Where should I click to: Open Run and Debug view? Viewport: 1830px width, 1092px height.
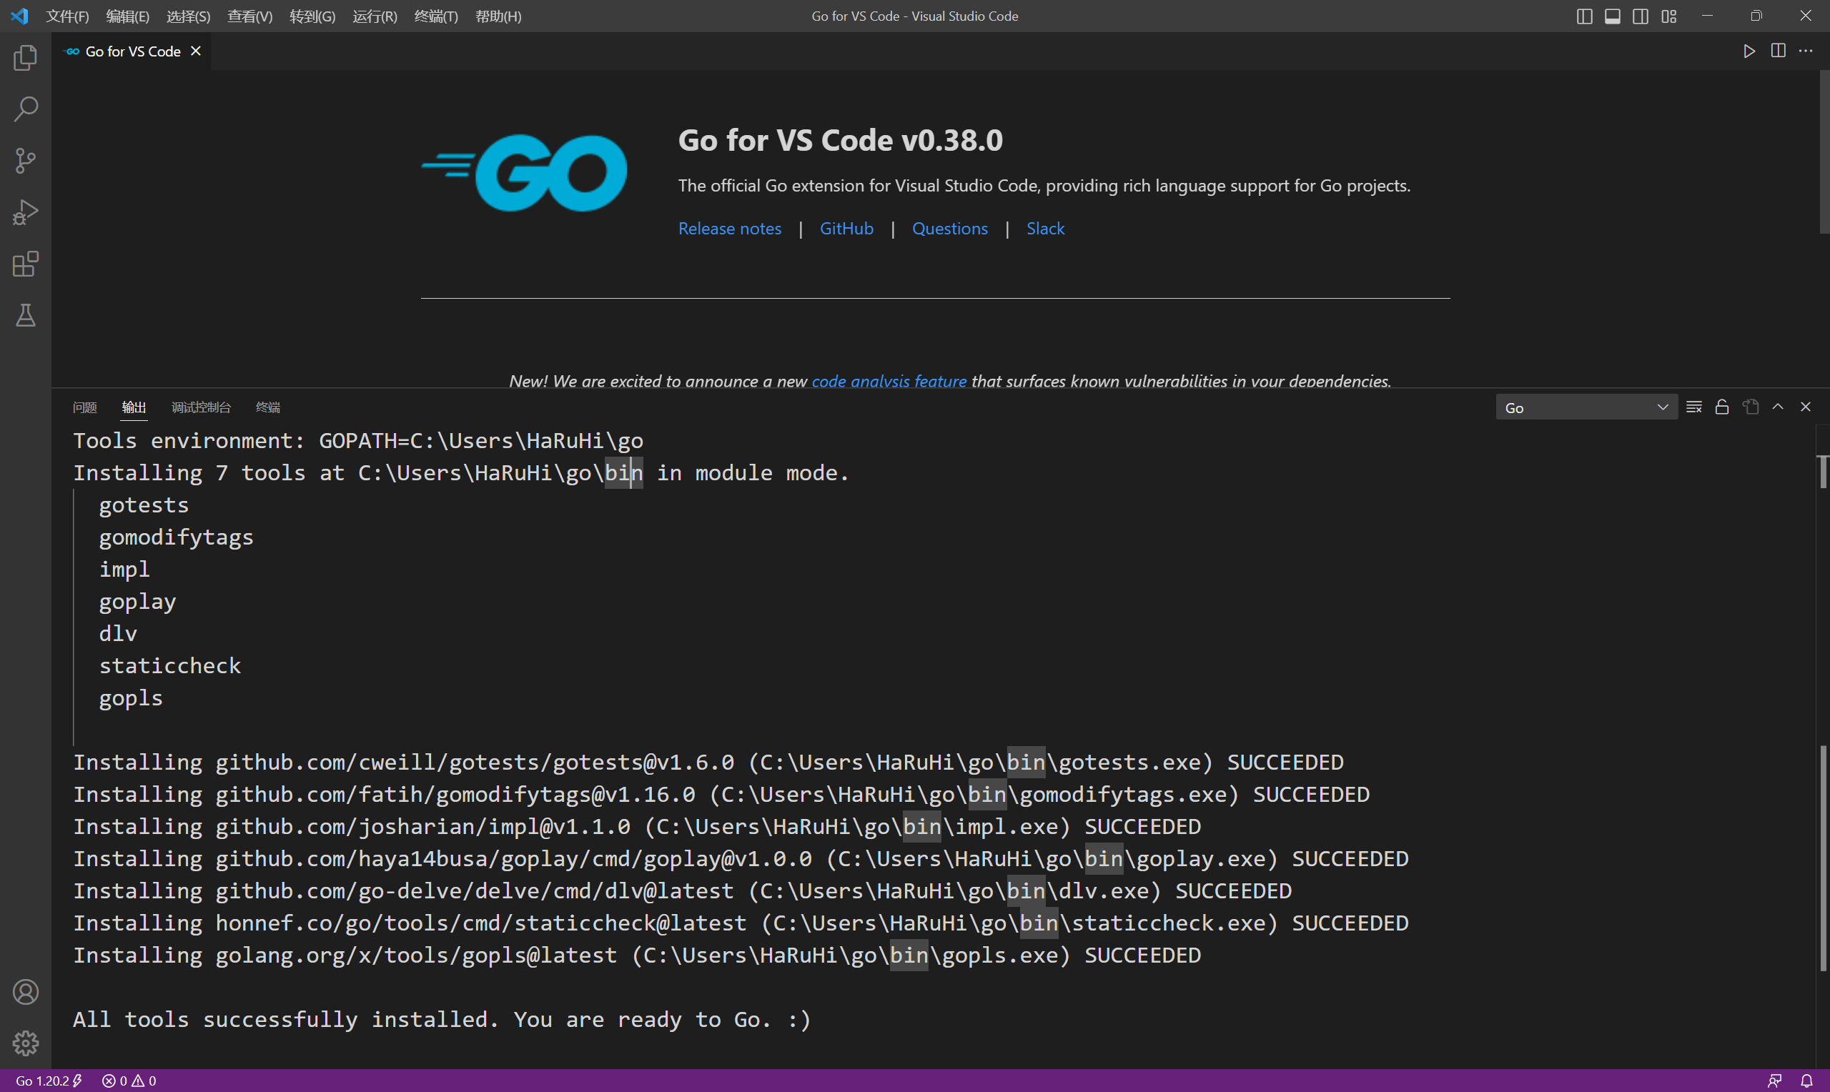pos(26,213)
